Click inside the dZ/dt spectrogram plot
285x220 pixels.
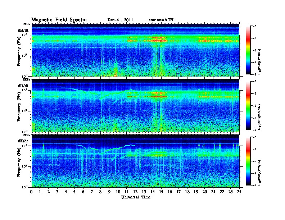135,161
